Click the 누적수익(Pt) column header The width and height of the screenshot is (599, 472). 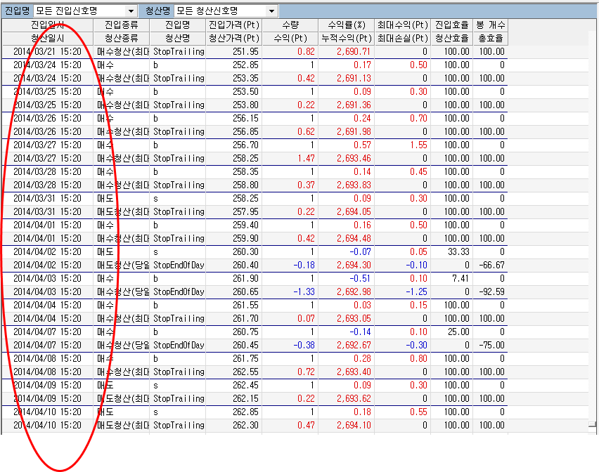[x=345, y=39]
